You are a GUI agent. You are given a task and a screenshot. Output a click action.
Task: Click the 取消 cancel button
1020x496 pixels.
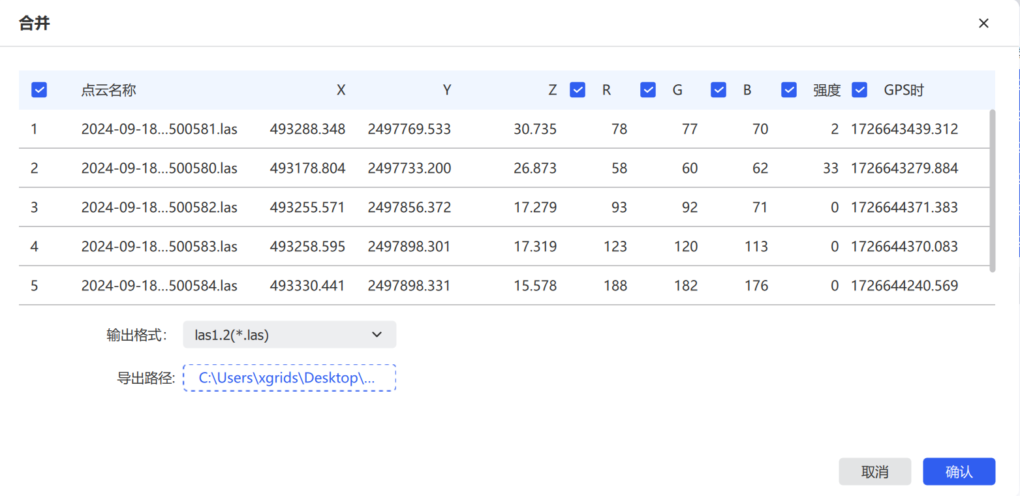(874, 472)
